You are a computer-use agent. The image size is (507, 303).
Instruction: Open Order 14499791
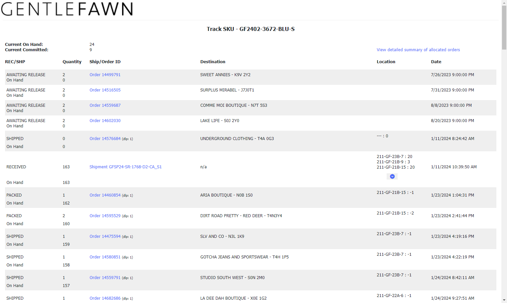click(105, 75)
